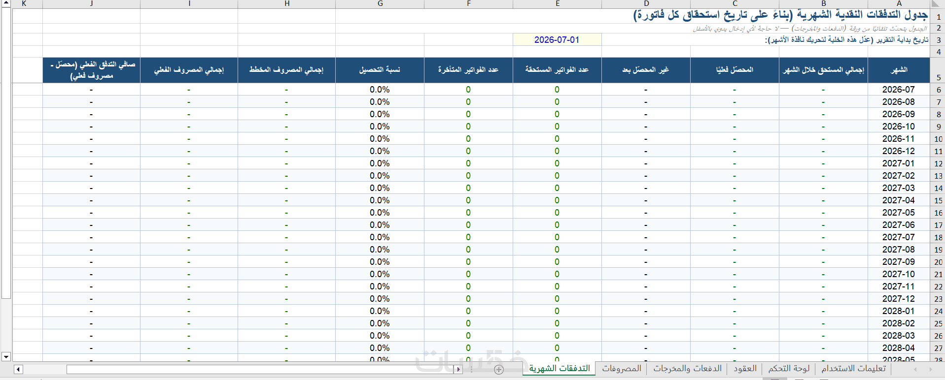Select the month cell 2027-11

[899, 286]
